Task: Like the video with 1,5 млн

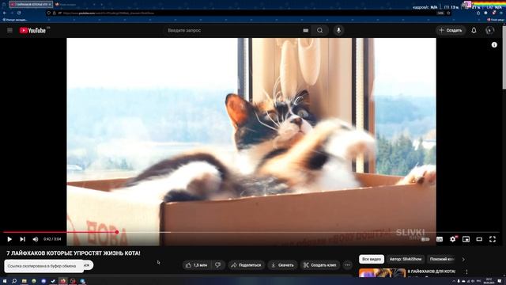Action: tap(197, 265)
